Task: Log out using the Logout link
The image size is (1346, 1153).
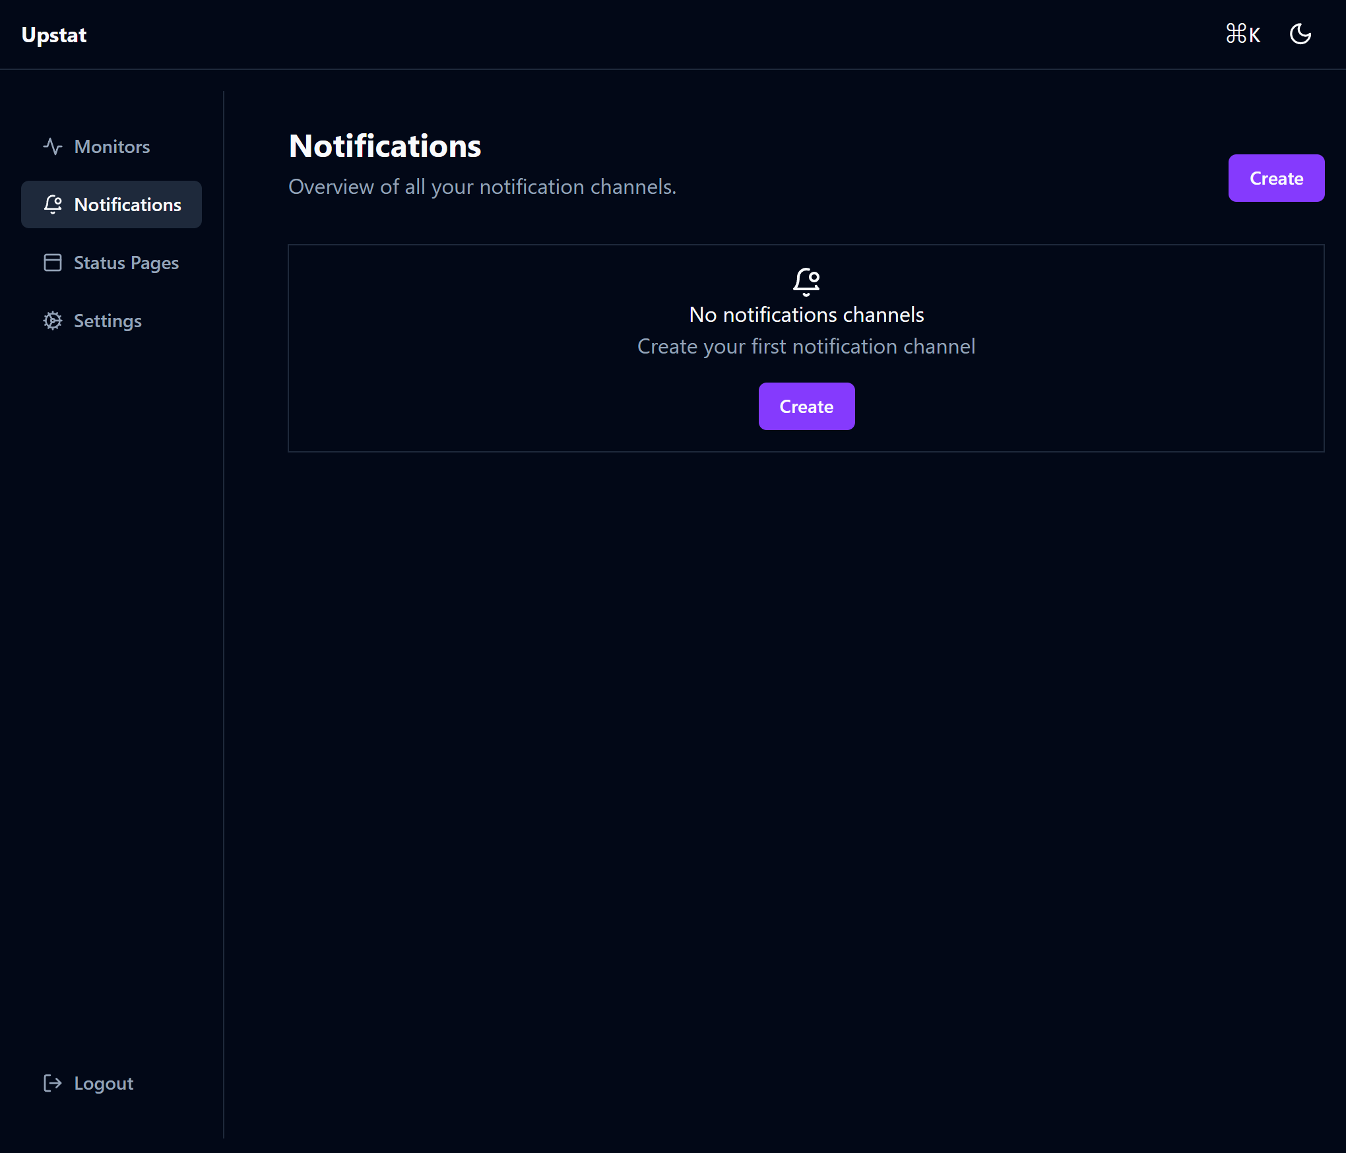Action: pos(104,1083)
